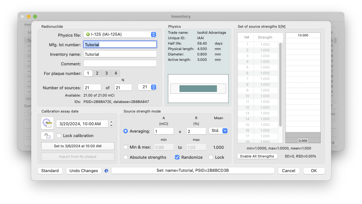
Task: Select source row 15 in strength table
Action: (x=258, y=125)
